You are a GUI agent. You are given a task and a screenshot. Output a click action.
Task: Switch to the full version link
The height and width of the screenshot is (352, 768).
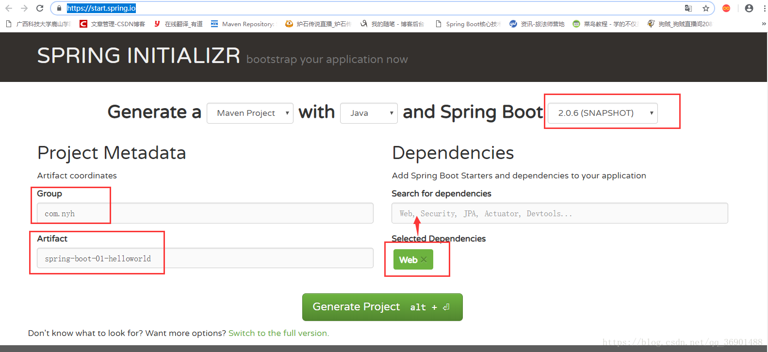[x=278, y=333]
